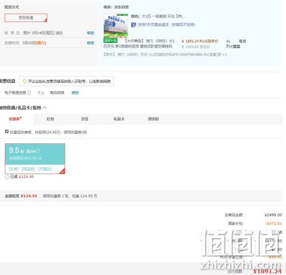Screen dimensions: 286x275
Task: Click the info icon on the 9.5折 coupon
Action: tap(38, 151)
